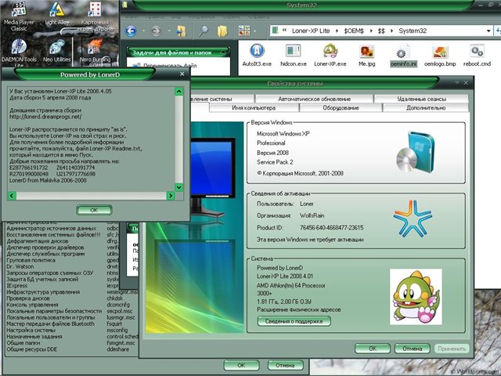
Task: Open Имя компьютера tab
Action: click(254, 108)
